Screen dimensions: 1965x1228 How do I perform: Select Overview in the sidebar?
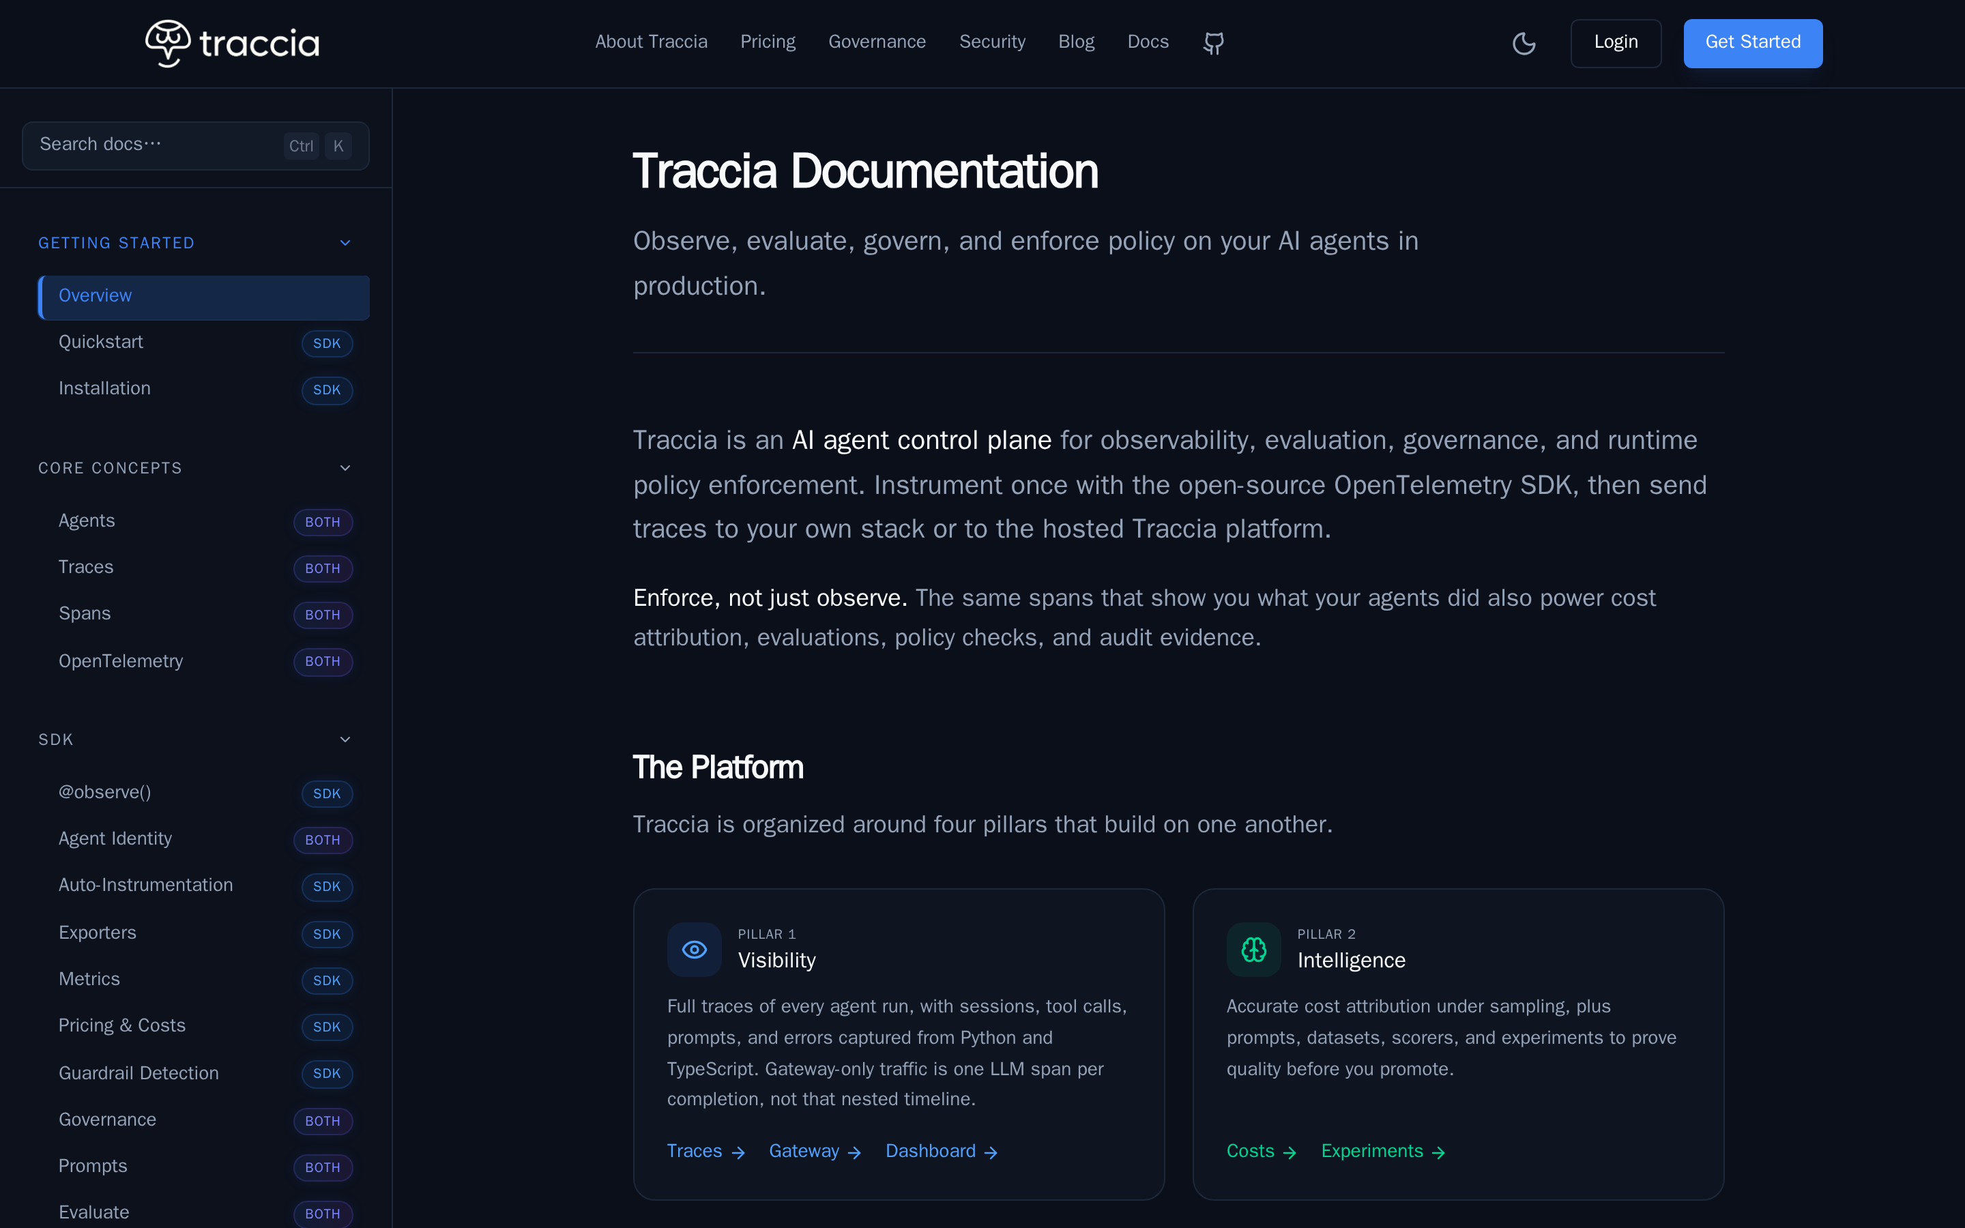point(204,297)
